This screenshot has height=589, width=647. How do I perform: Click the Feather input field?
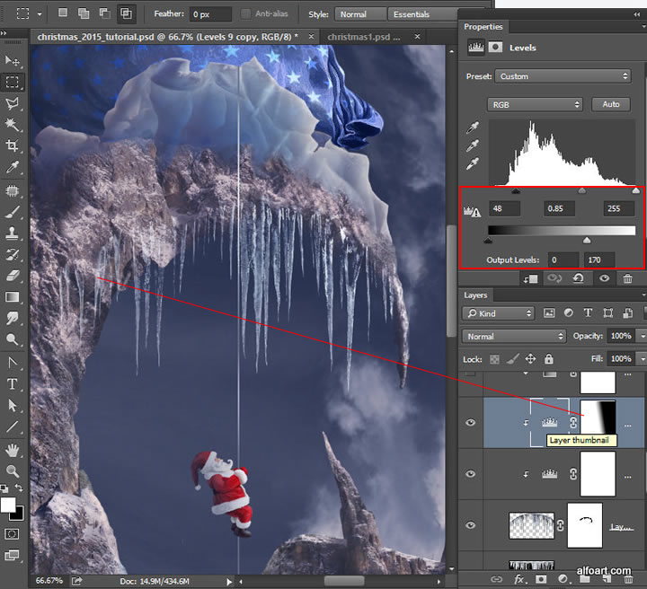211,14
